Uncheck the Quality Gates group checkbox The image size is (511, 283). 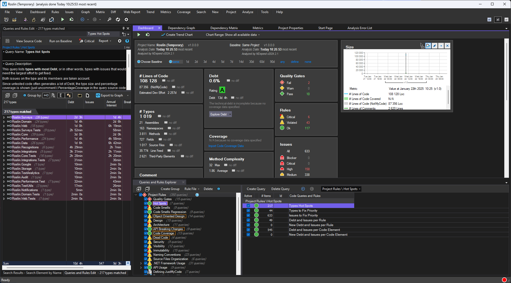click(x=146, y=199)
